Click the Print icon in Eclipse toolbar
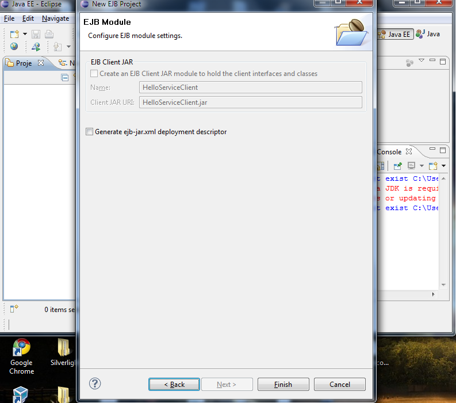The width and height of the screenshot is (456, 403). click(x=49, y=34)
